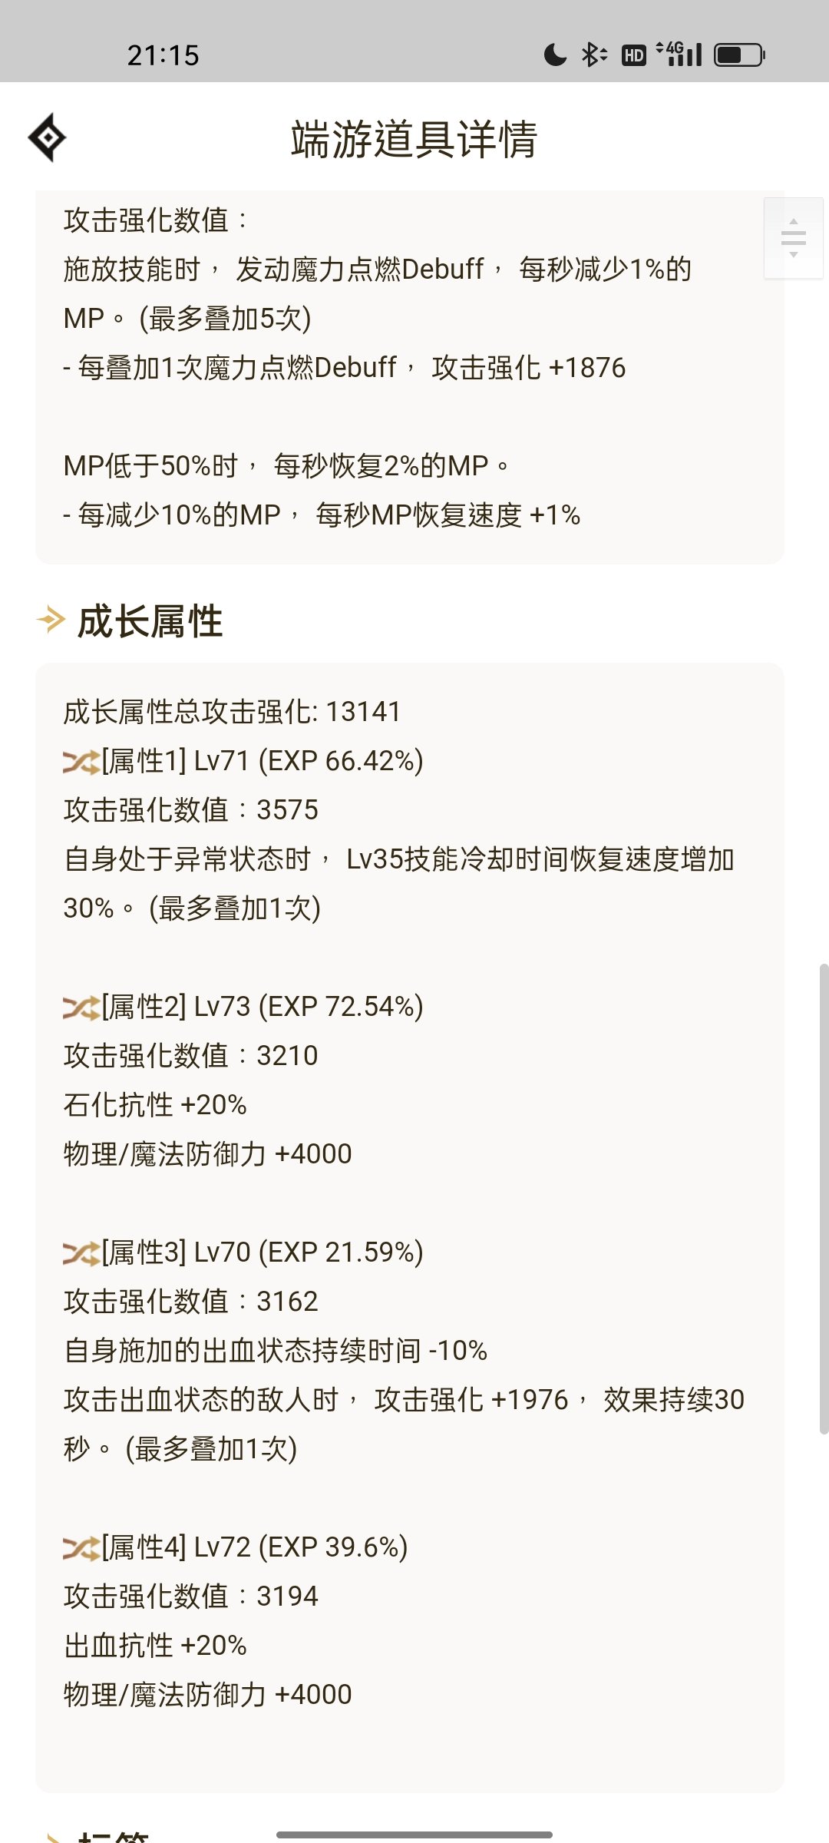Tap the shuffle icon beside 属性2
The height and width of the screenshot is (1843, 829).
[81, 1008]
